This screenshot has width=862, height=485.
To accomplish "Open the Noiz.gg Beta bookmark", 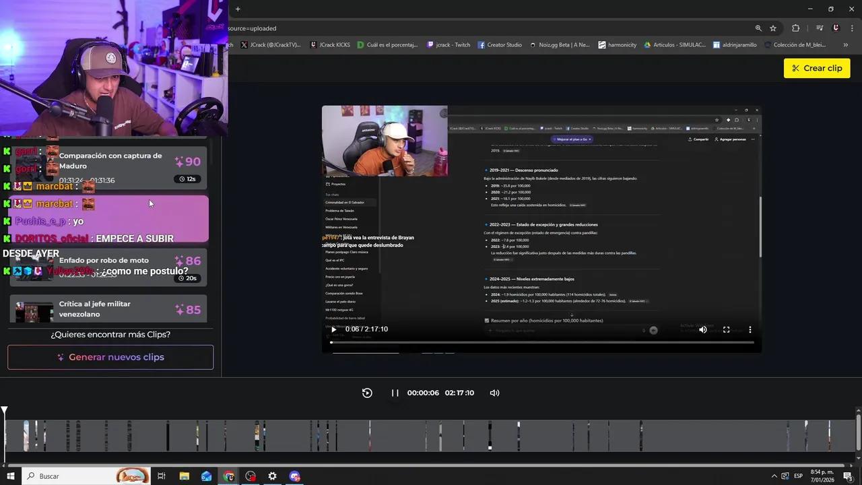I will click(560, 45).
